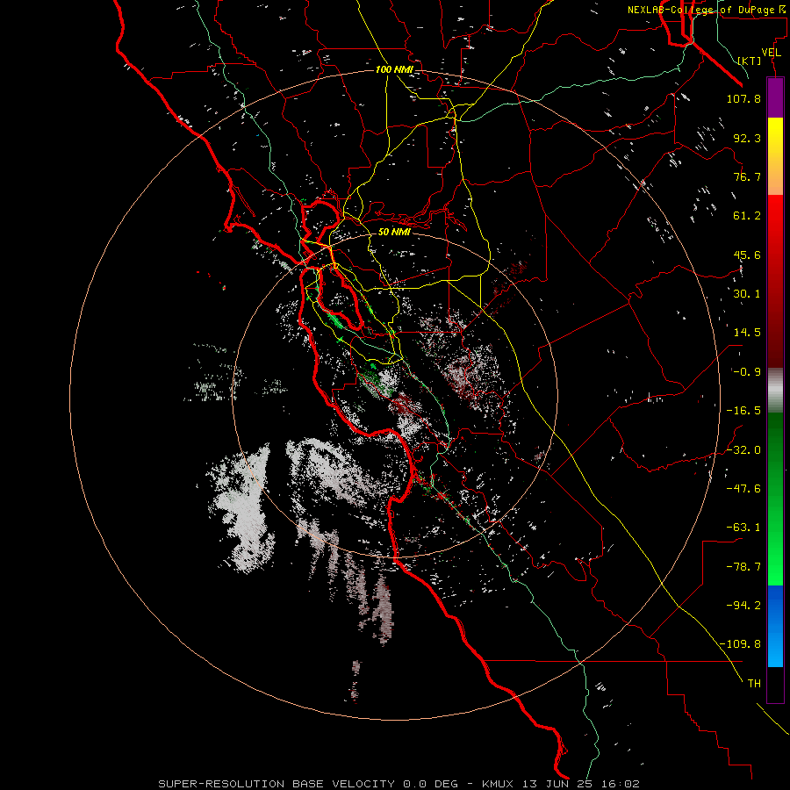
Task: Click the -32.0 velocity scale value
Action: tap(743, 450)
